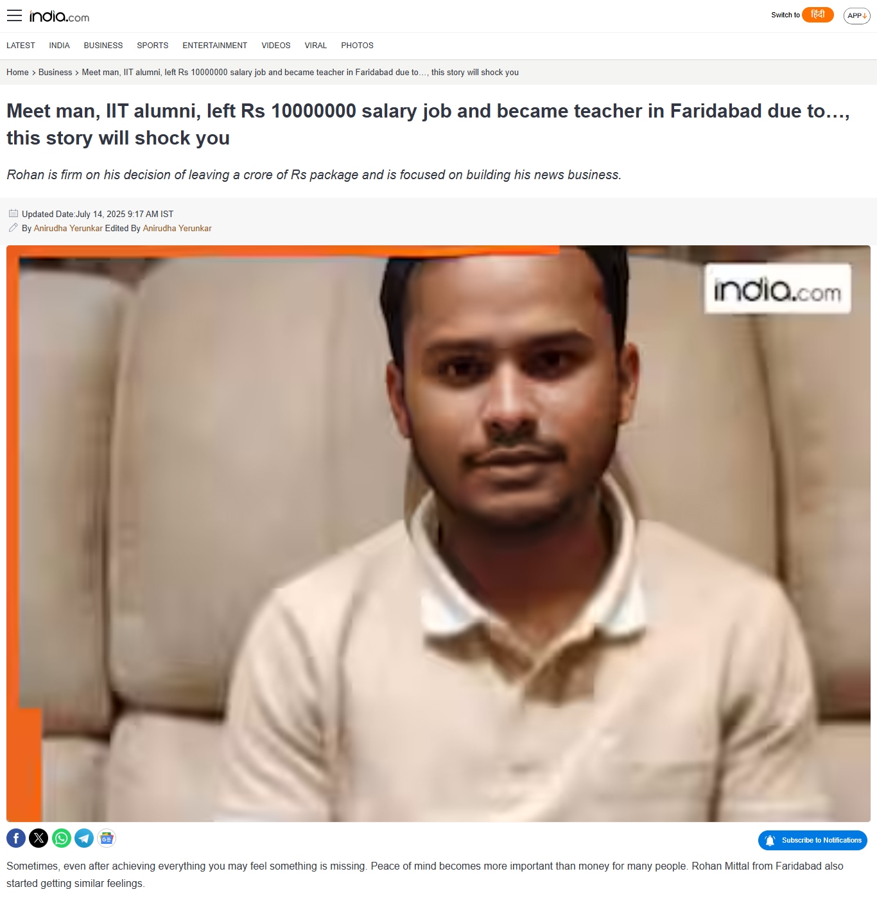The height and width of the screenshot is (903, 877).
Task: Share article on Facebook
Action: 16,838
